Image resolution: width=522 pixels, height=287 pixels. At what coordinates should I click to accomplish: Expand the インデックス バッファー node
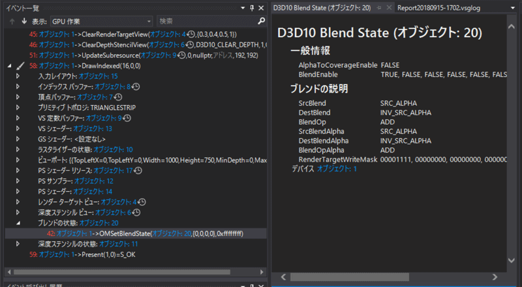click(x=18, y=87)
